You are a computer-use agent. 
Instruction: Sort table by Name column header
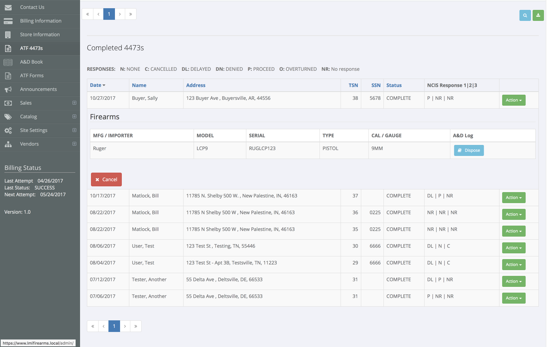139,85
